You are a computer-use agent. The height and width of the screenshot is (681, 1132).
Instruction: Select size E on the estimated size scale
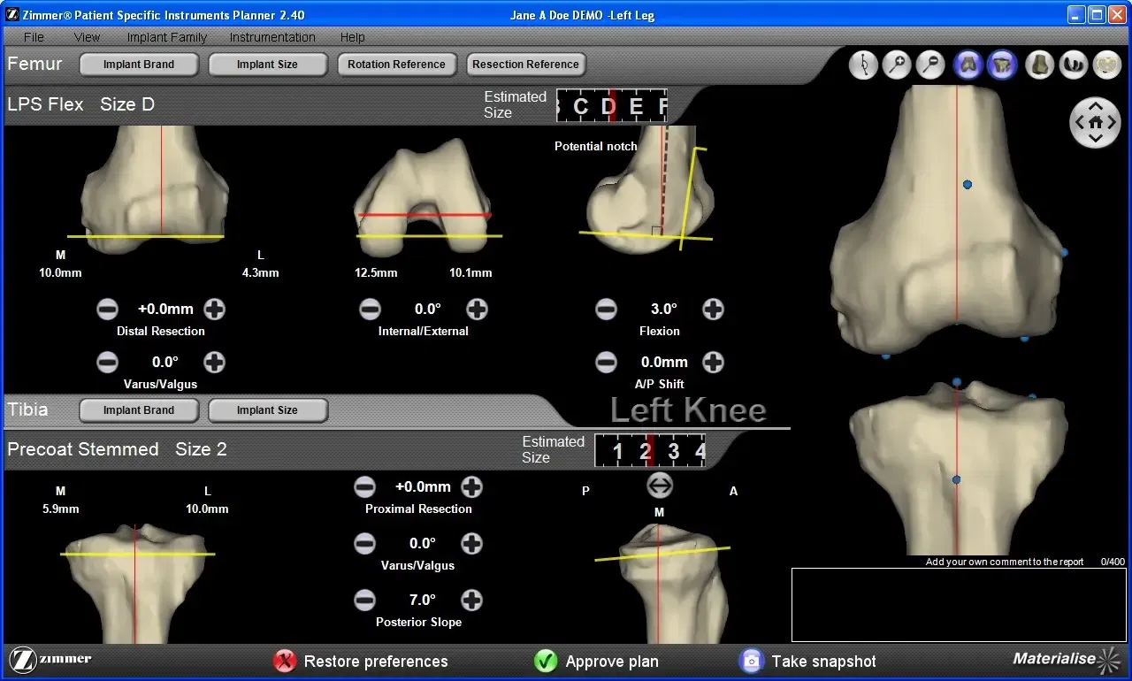pyautogui.click(x=638, y=105)
